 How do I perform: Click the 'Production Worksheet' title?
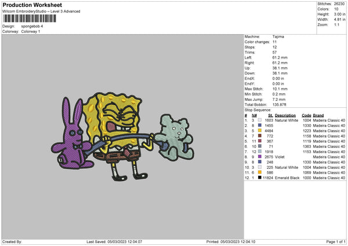click(x=32, y=5)
